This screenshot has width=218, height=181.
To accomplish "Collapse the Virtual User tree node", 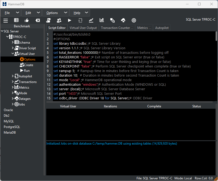I will point(13,54).
